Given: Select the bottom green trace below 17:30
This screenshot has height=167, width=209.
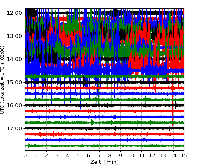Looking at the screenshot, I should coord(96,145).
